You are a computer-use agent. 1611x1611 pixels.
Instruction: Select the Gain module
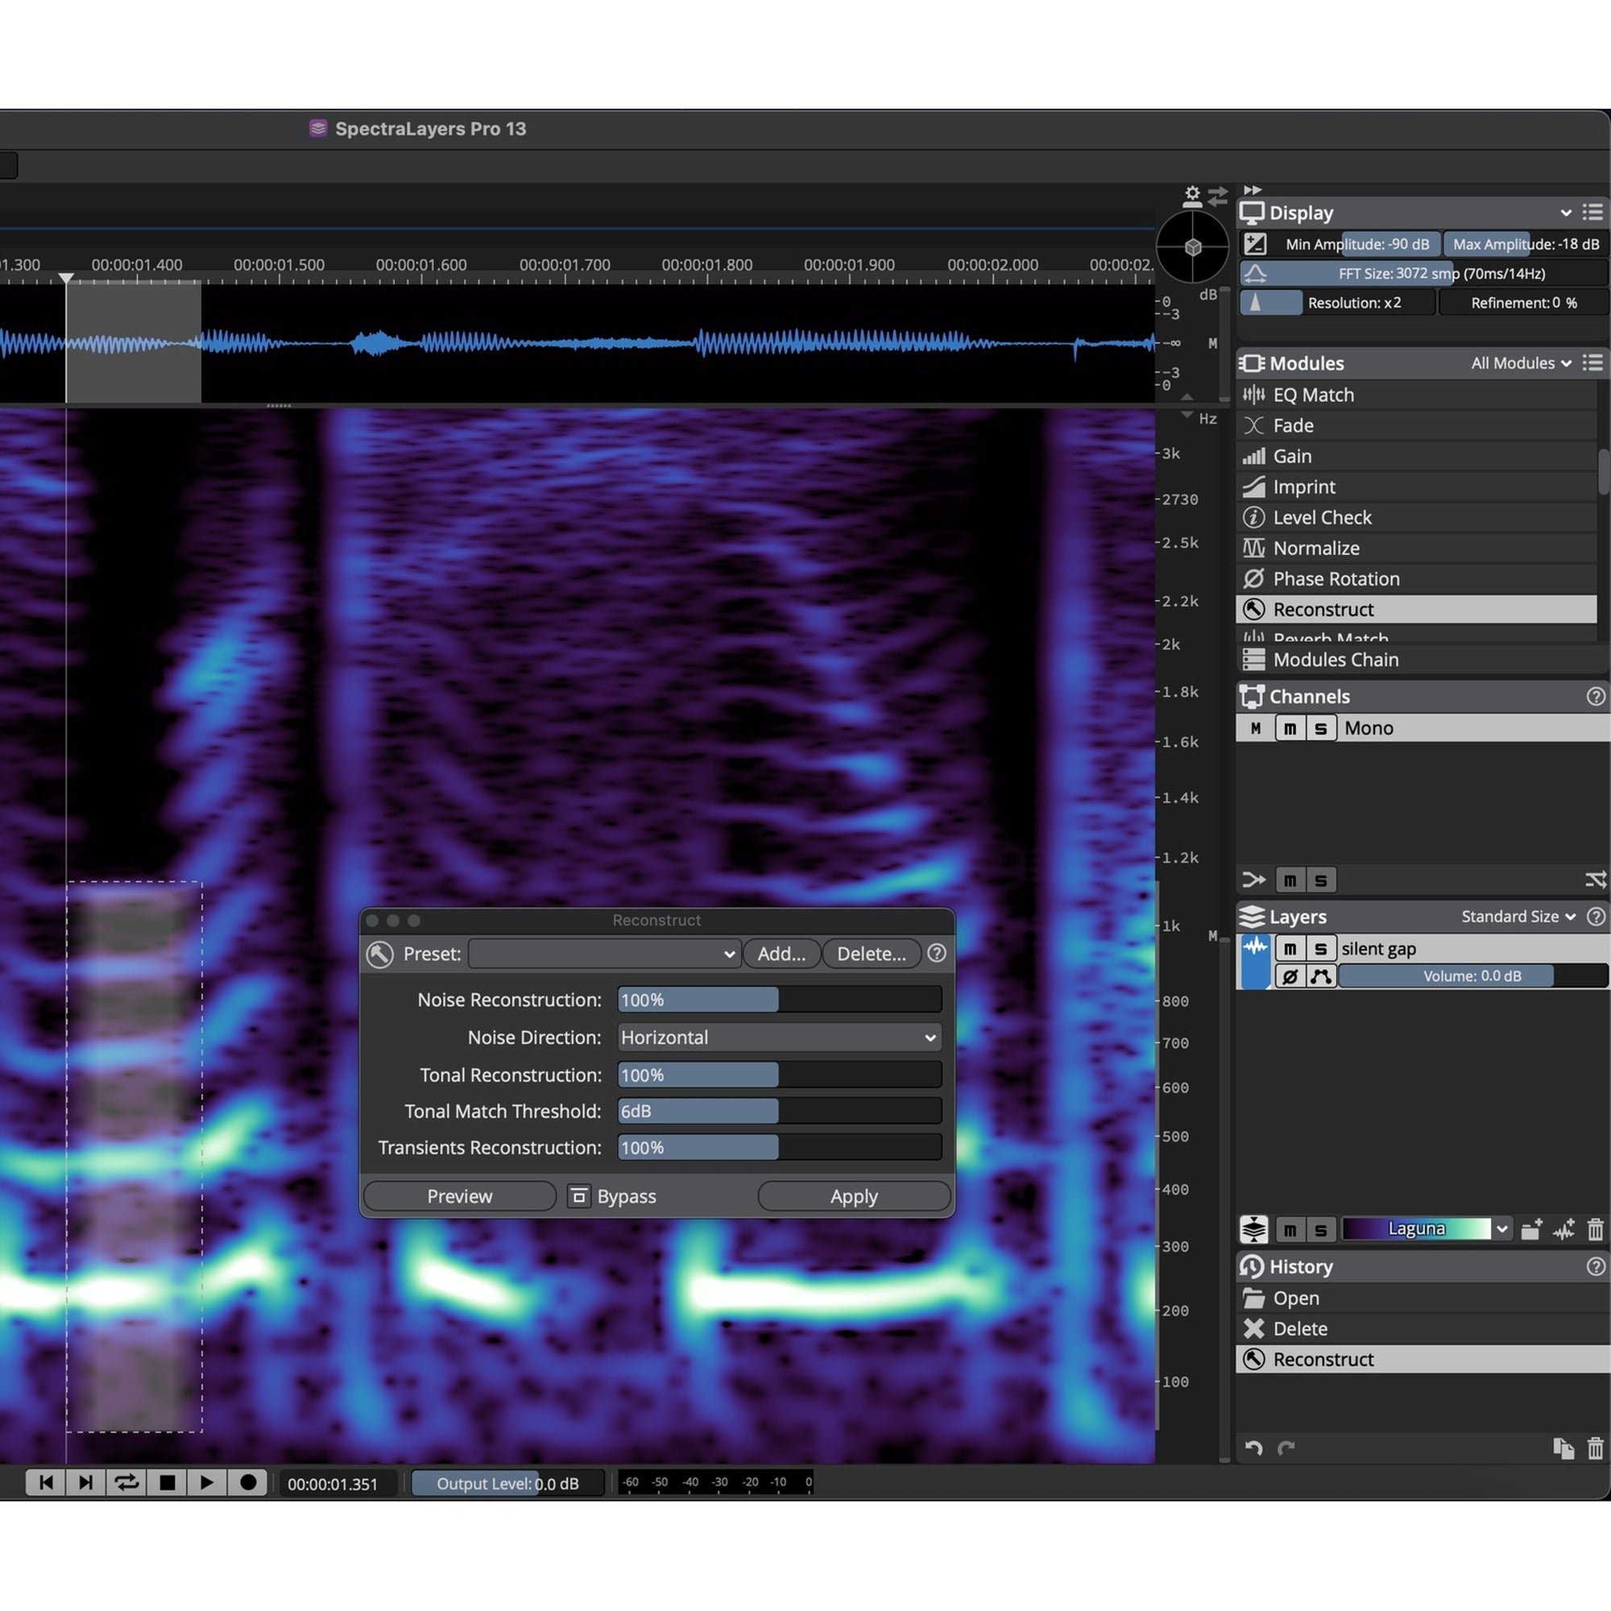click(x=1416, y=456)
